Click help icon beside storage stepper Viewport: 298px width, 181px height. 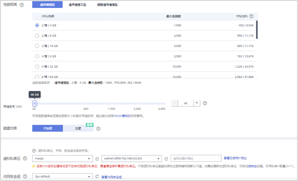tap(205, 103)
